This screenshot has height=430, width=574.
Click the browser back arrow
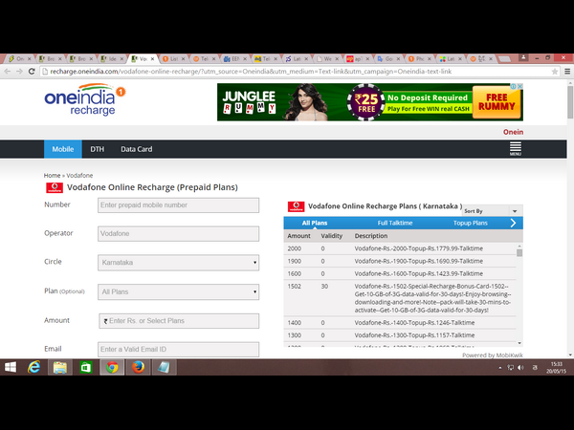(x=9, y=72)
